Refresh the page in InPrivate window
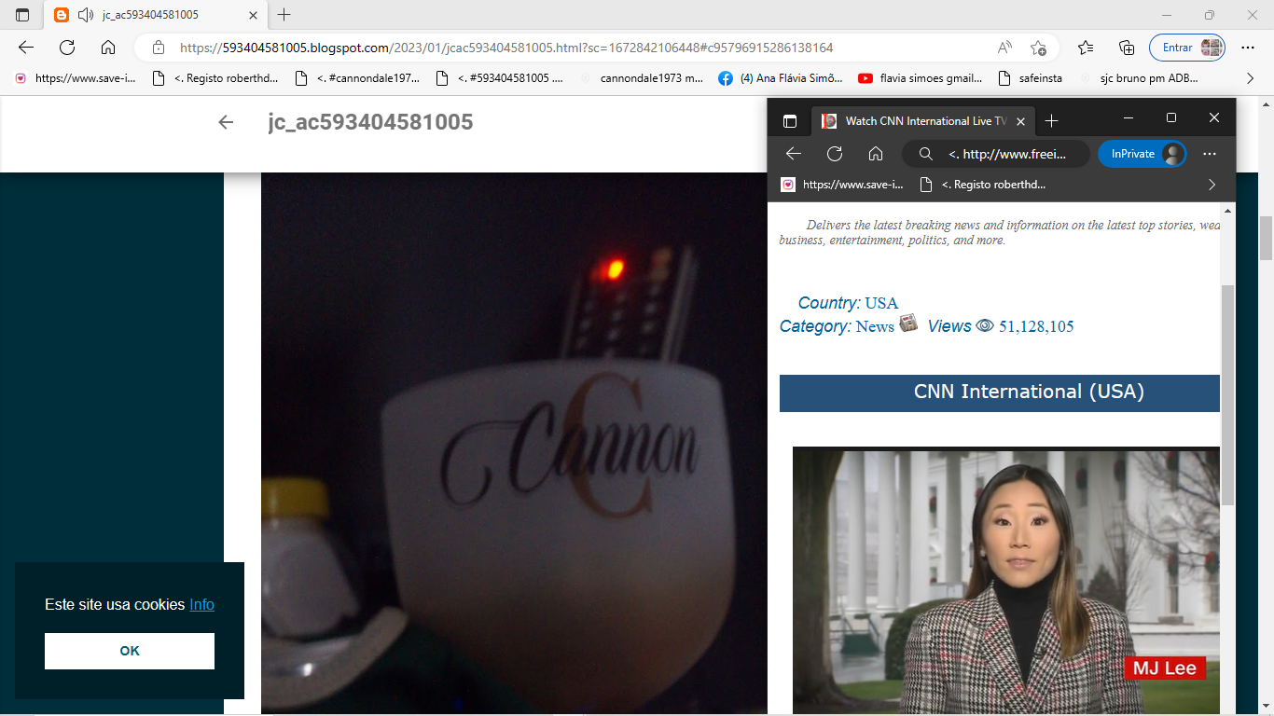Image resolution: width=1274 pixels, height=716 pixels. 835,154
